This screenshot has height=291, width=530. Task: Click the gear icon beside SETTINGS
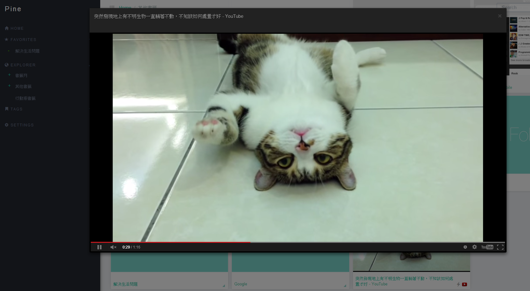click(7, 125)
